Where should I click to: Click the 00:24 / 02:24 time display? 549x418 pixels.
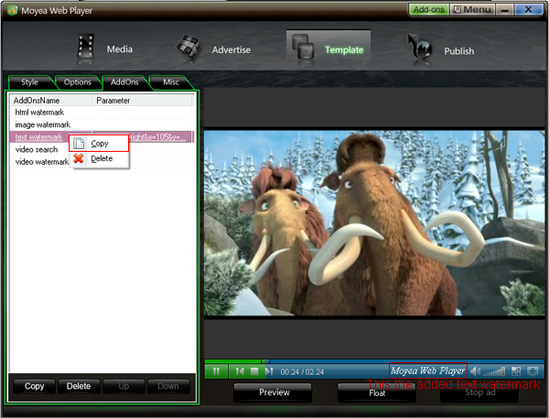tap(302, 371)
